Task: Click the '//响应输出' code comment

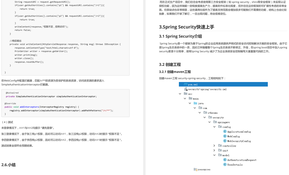Action: click(15, 41)
